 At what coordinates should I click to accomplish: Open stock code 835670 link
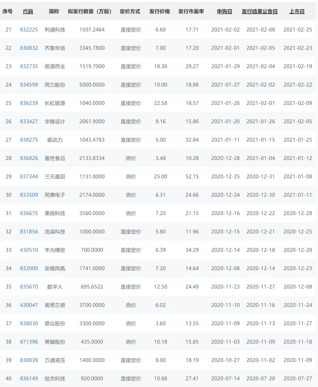[x=29, y=287]
